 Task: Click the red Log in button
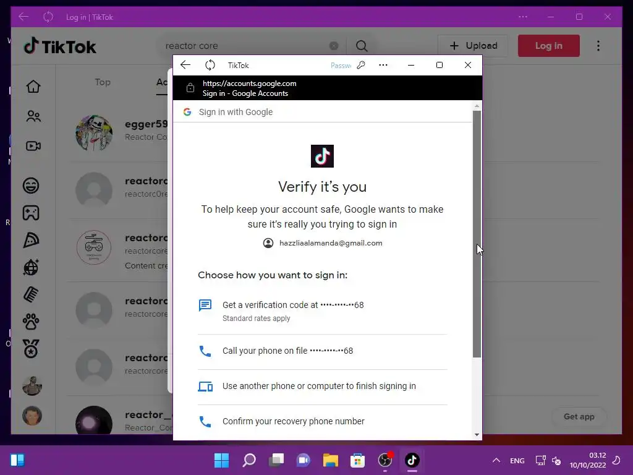(x=549, y=46)
